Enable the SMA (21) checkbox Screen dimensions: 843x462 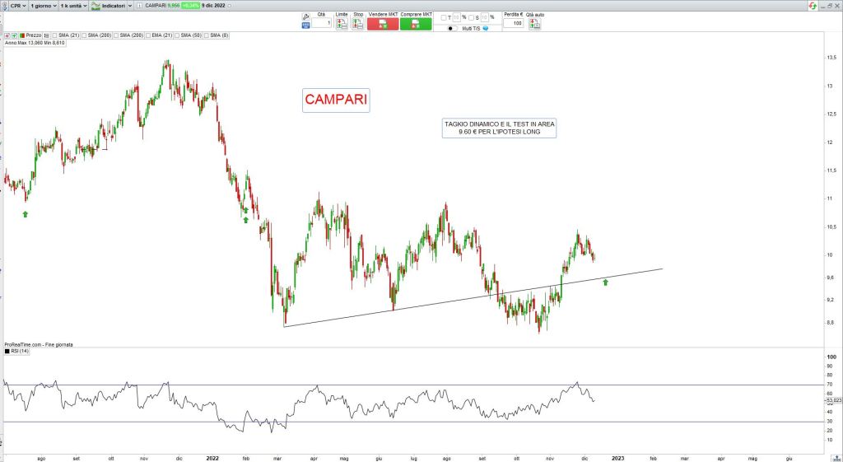(55, 35)
